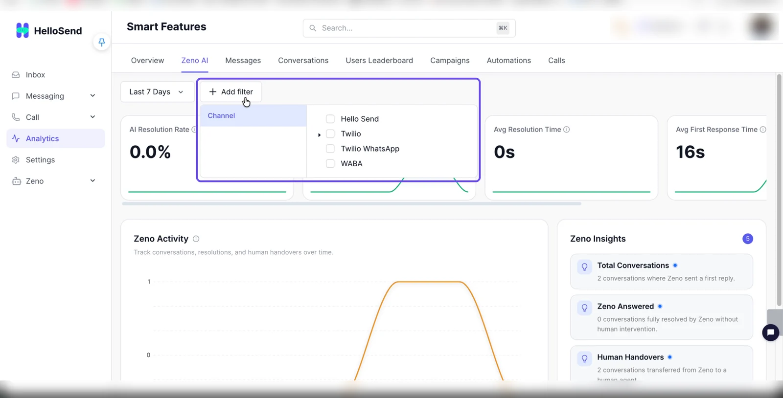The height and width of the screenshot is (398, 783).
Task: Show info for Avg First Response Time
Action: [x=763, y=130]
